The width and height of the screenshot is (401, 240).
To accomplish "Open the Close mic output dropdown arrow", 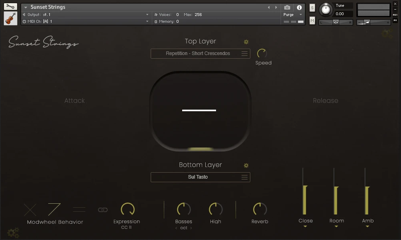I will click(x=305, y=227).
